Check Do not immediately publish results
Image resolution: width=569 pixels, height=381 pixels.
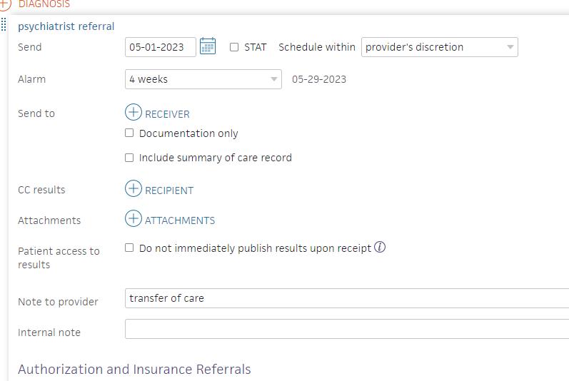129,248
